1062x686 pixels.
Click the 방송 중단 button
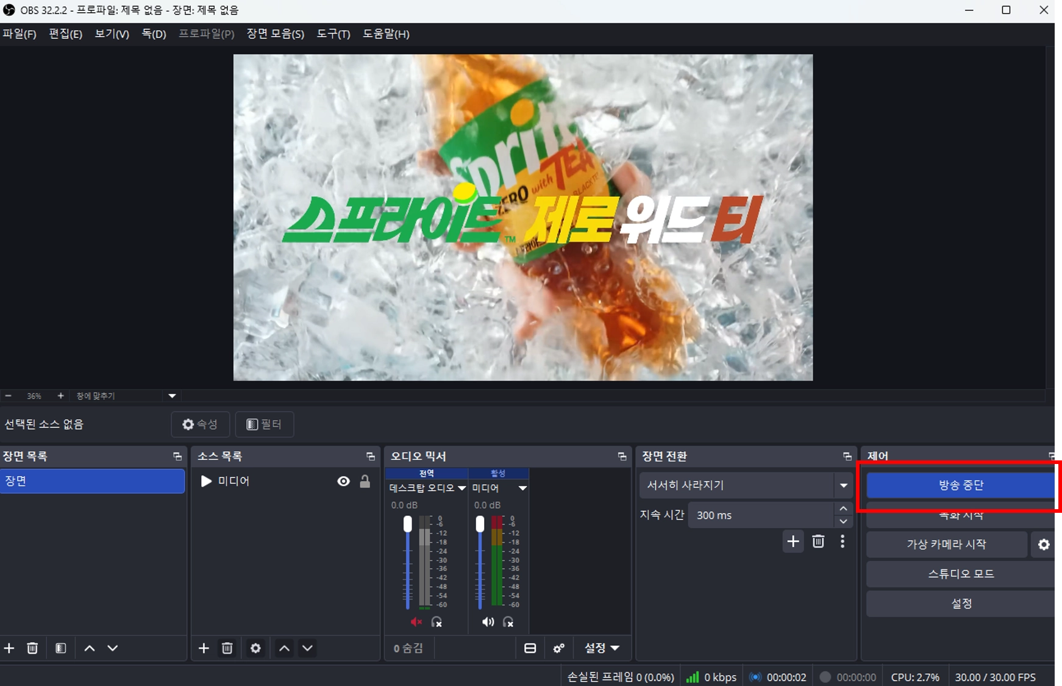(x=961, y=485)
